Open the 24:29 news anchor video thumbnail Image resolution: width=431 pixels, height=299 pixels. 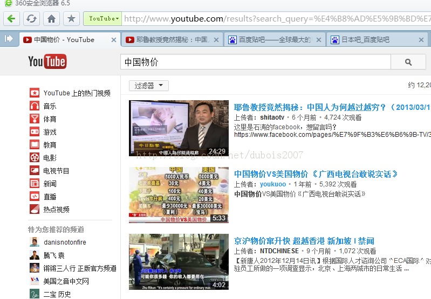179,128
